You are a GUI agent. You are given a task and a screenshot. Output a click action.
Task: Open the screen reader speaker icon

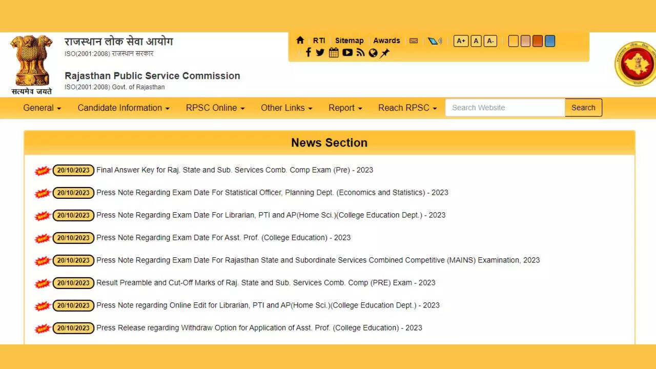point(435,41)
